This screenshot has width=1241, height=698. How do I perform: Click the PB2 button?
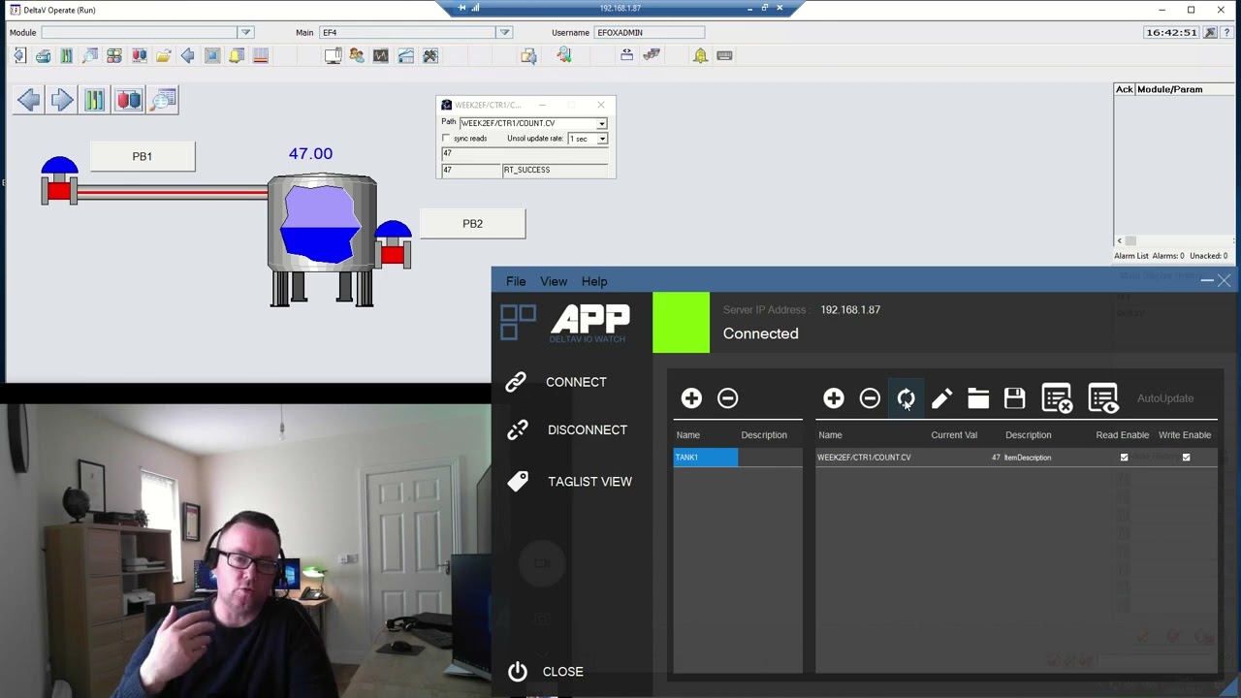[x=472, y=224]
